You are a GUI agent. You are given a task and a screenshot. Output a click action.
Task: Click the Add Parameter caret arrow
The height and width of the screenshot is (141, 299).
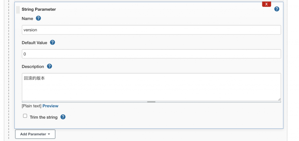click(x=49, y=134)
